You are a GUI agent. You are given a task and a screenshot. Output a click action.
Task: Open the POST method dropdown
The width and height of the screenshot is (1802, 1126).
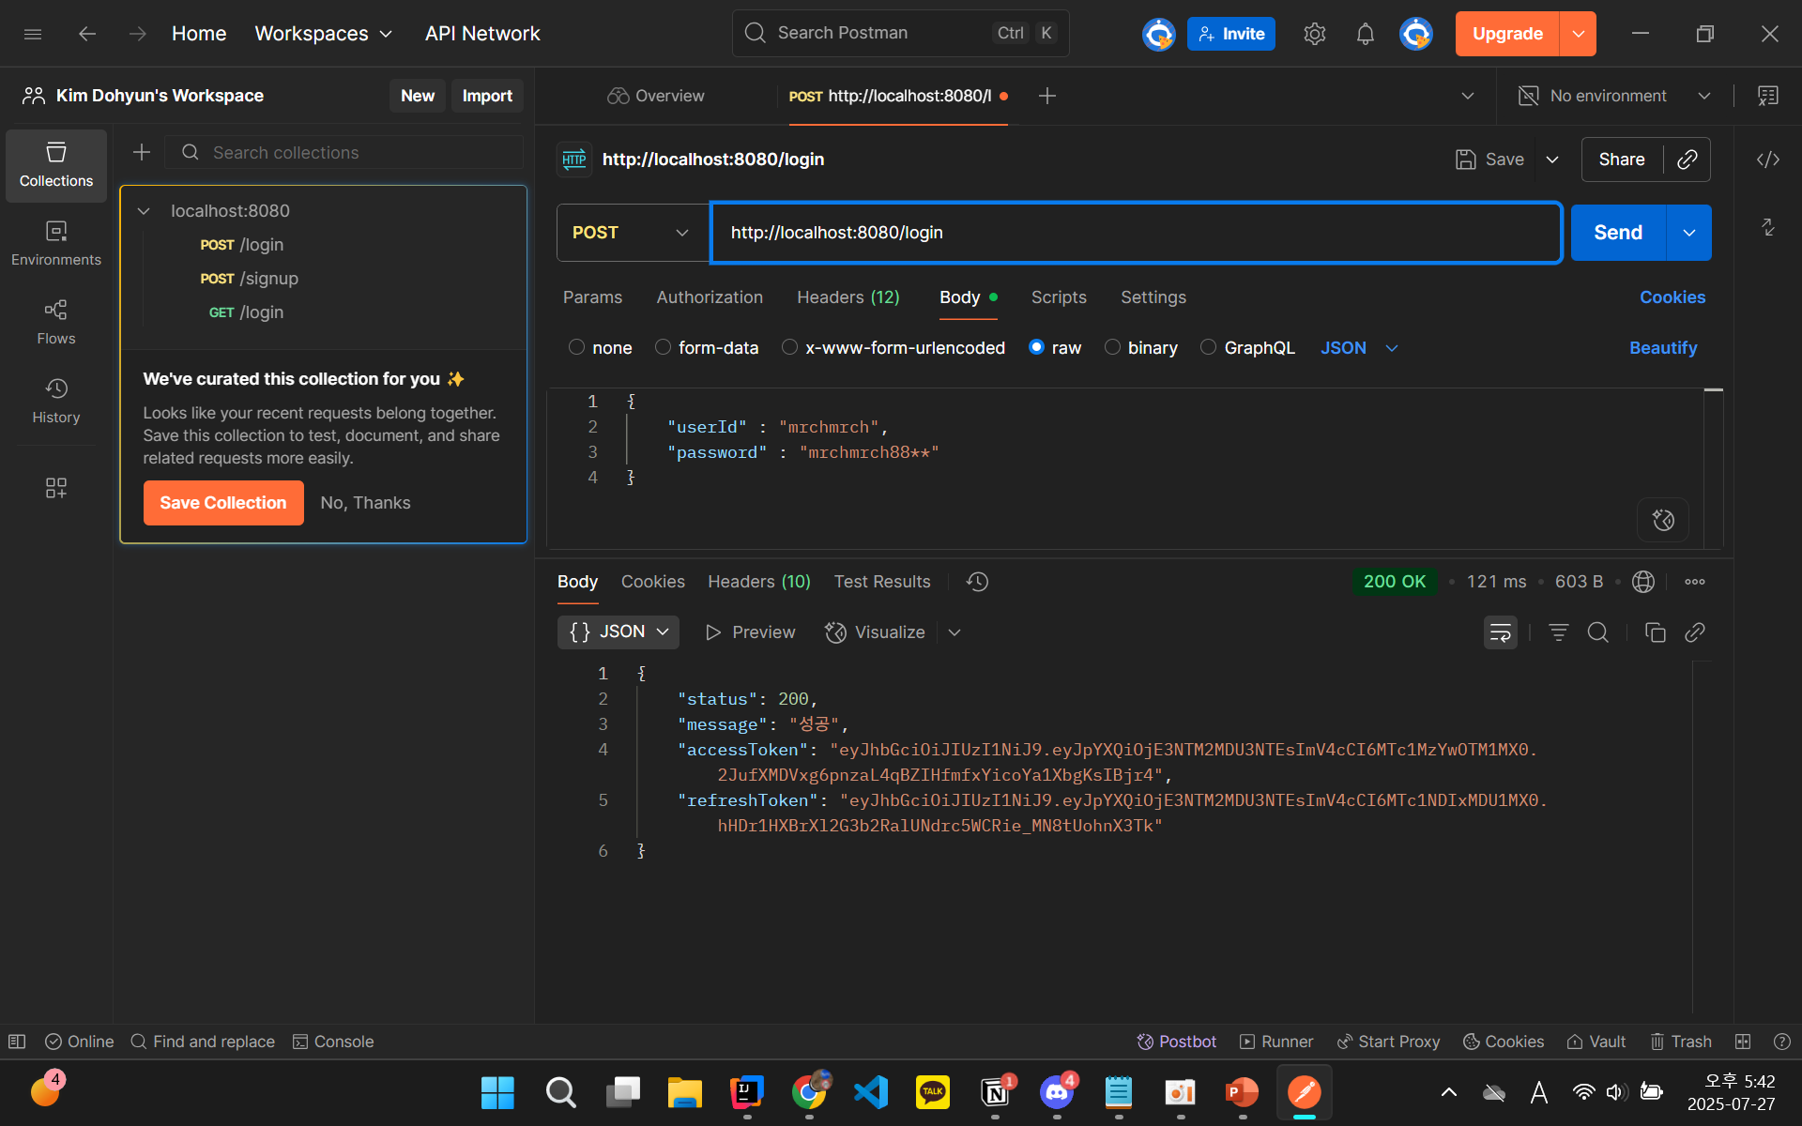click(x=632, y=233)
